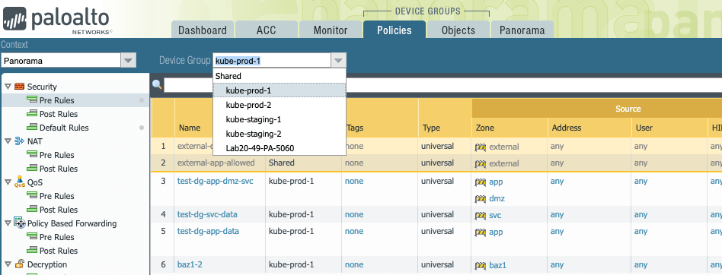Screen dimensions: 722x275
Task: Click the Decryption lock icon
Action: [x=19, y=264]
